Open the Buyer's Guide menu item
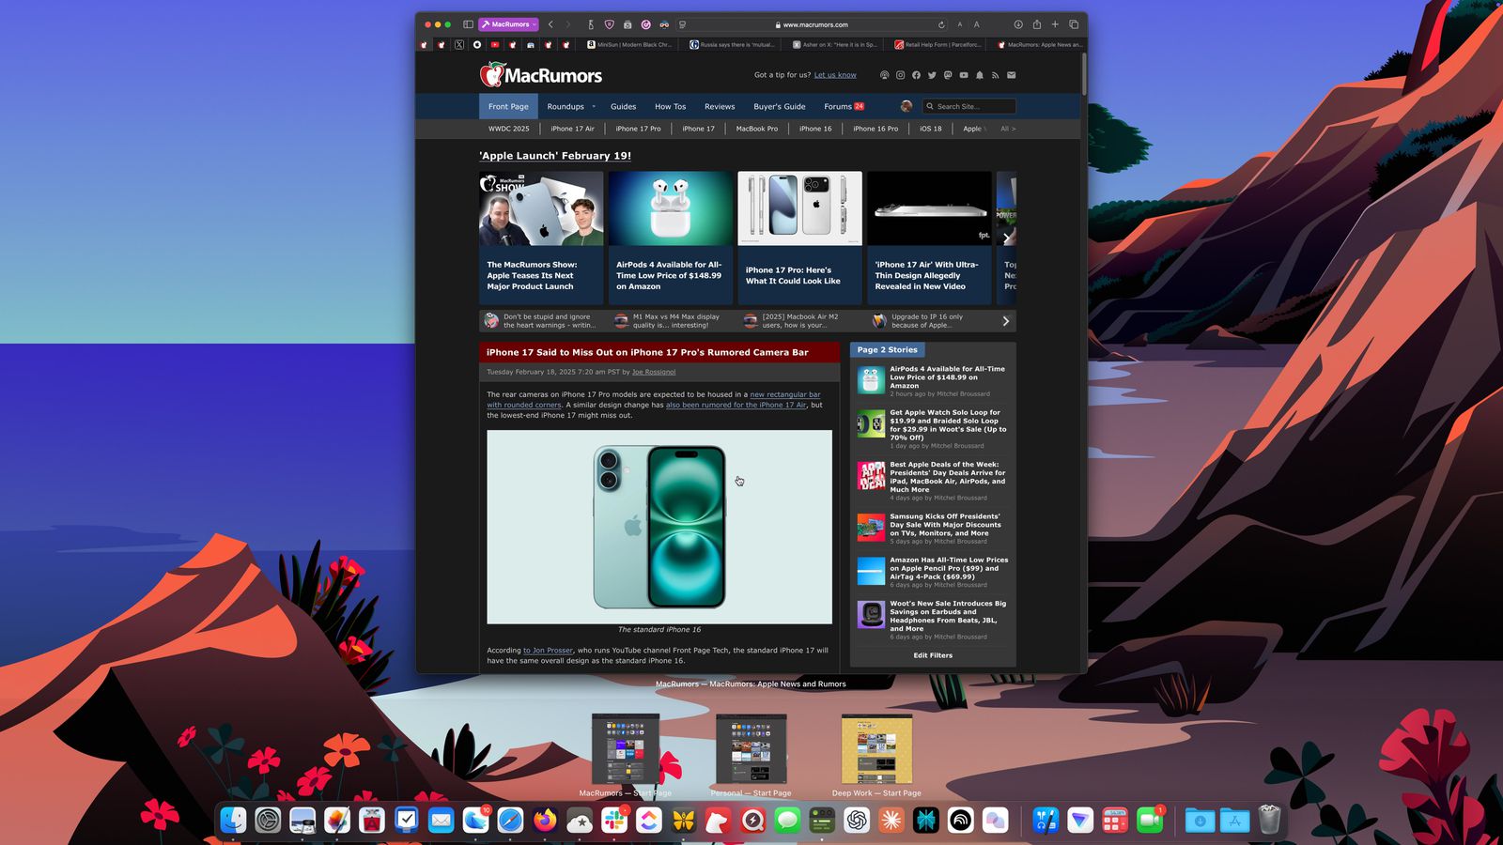The width and height of the screenshot is (1503, 845). tap(779, 106)
